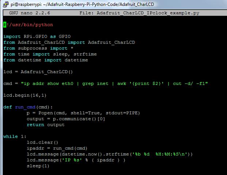Click the file name Adafruit_CharLCD_IPclock_example.py in the header
Screen dimensions: 227x175
click(x=148, y=13)
